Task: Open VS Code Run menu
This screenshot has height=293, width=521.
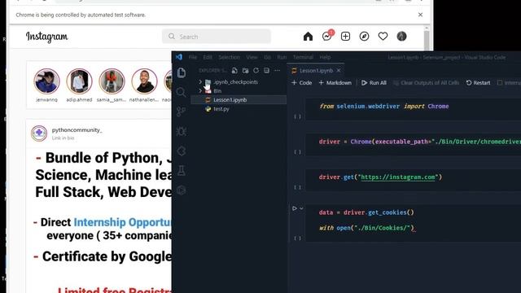Action: (x=282, y=57)
